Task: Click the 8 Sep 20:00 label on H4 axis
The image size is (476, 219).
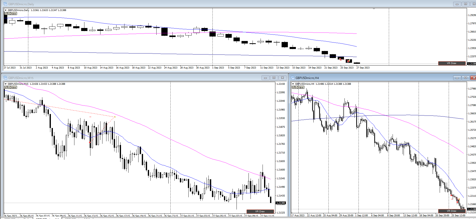Action: coord(394,215)
